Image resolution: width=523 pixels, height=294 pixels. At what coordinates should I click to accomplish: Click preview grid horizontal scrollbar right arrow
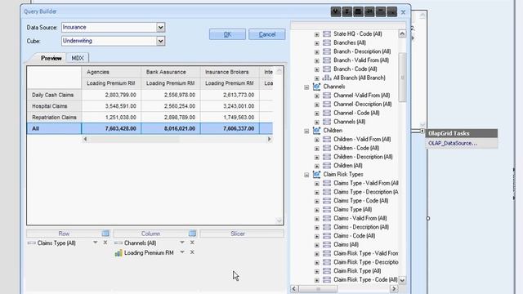click(x=269, y=139)
